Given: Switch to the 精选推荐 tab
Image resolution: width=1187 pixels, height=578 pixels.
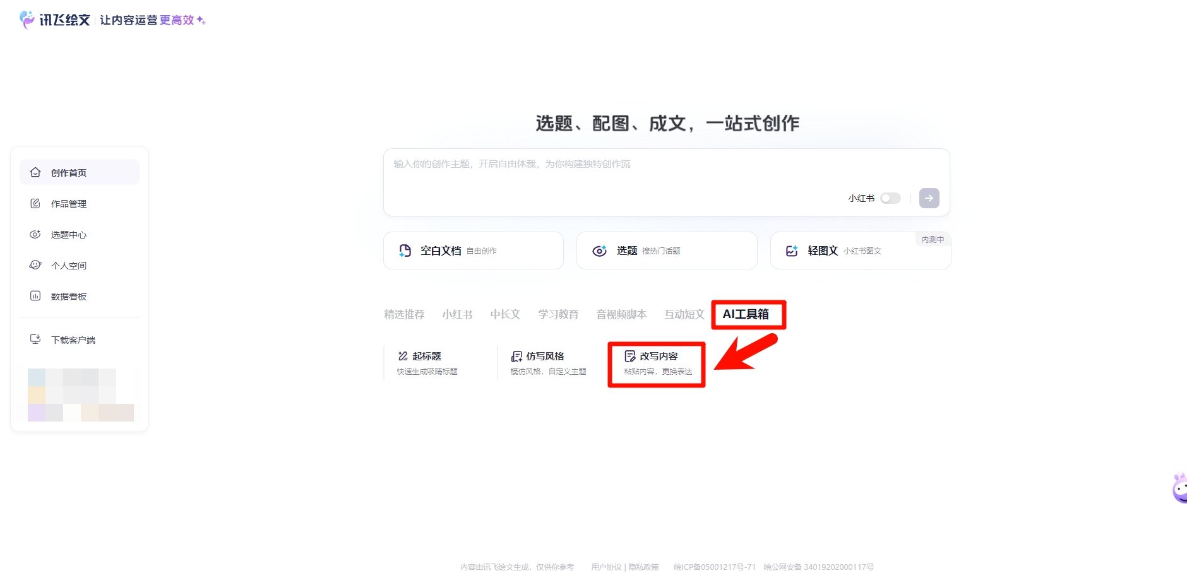Looking at the screenshot, I should point(403,314).
